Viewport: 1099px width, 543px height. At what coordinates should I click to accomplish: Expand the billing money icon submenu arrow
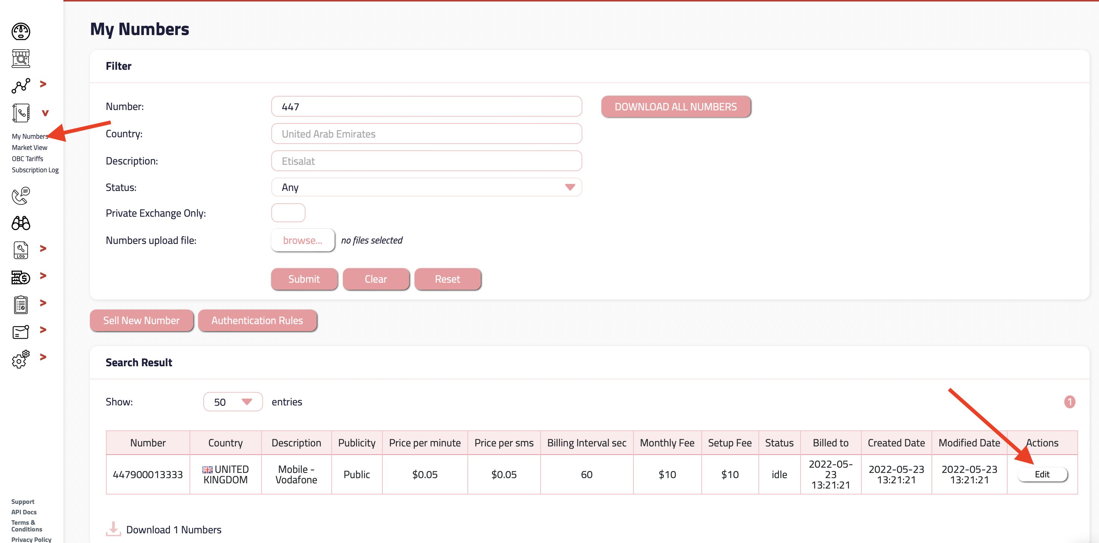43,276
